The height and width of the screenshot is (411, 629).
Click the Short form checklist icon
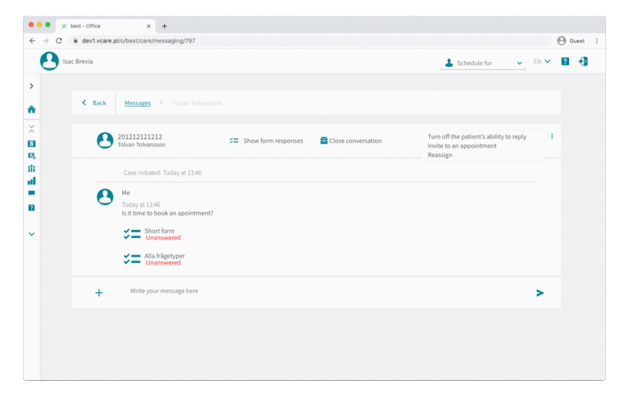132,234
